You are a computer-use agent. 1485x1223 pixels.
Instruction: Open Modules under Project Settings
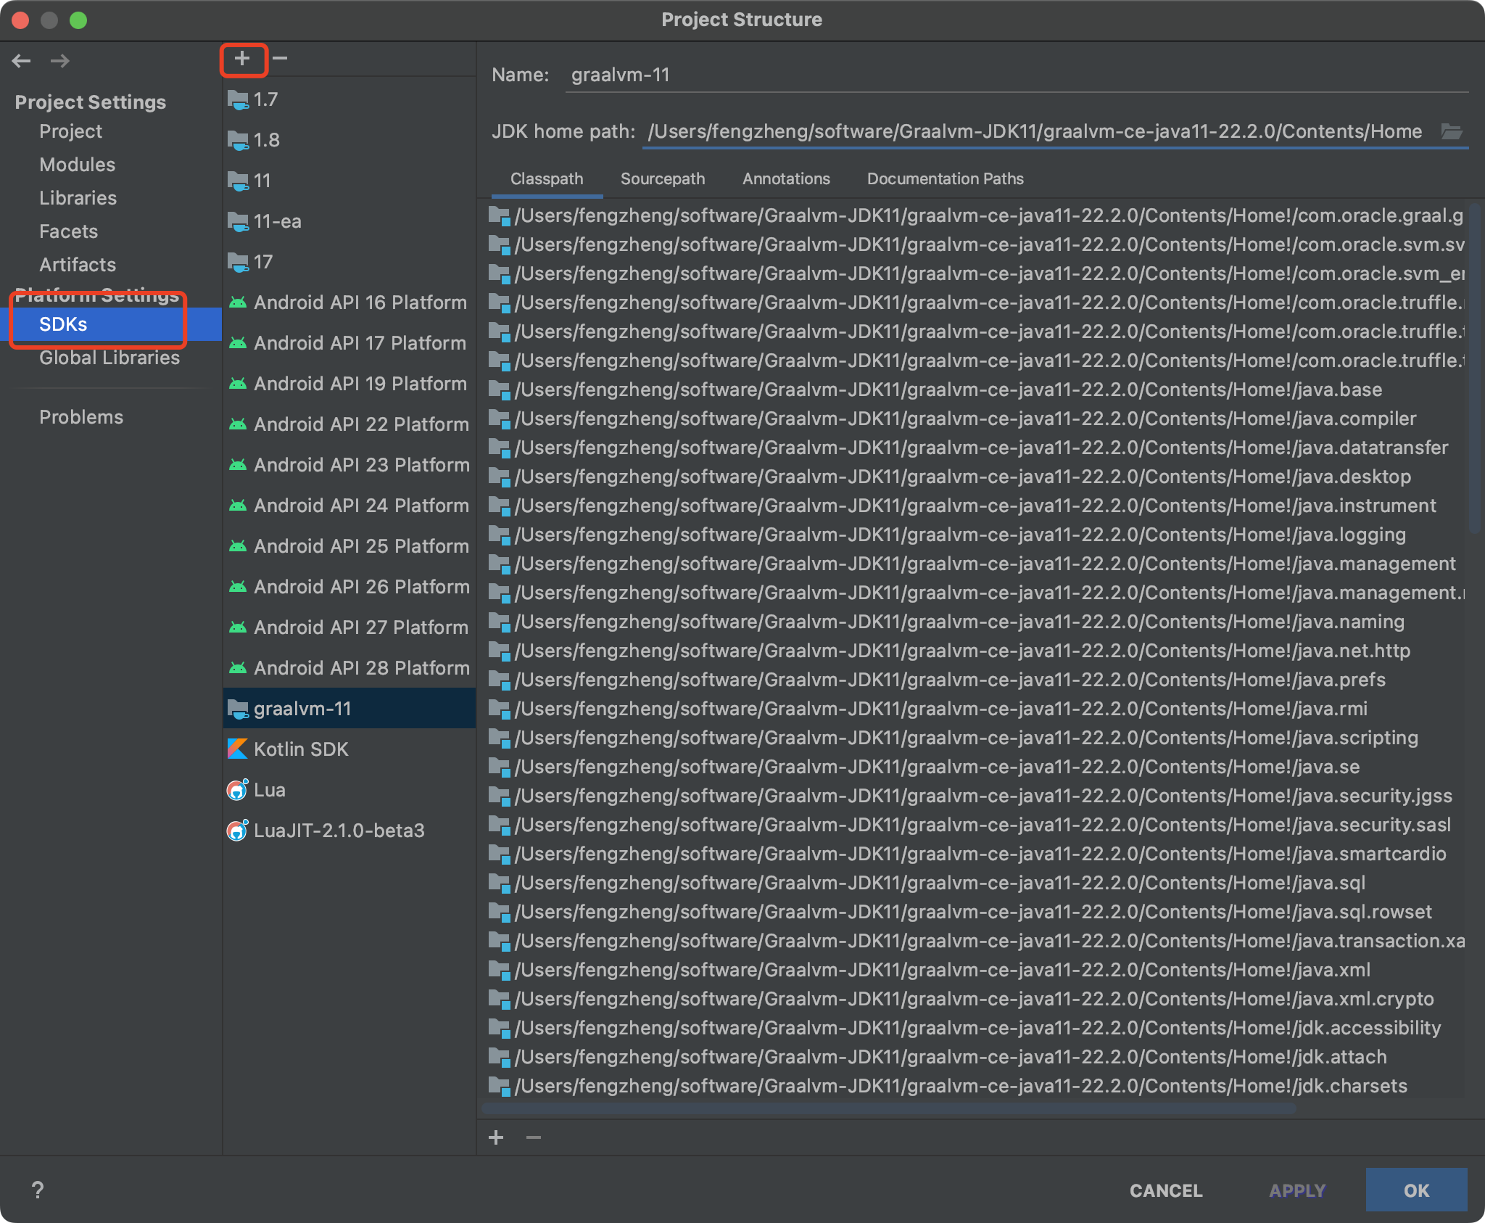pyautogui.click(x=77, y=165)
